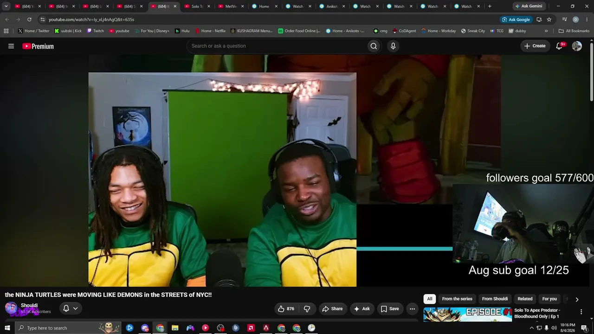Share the video

click(332, 309)
